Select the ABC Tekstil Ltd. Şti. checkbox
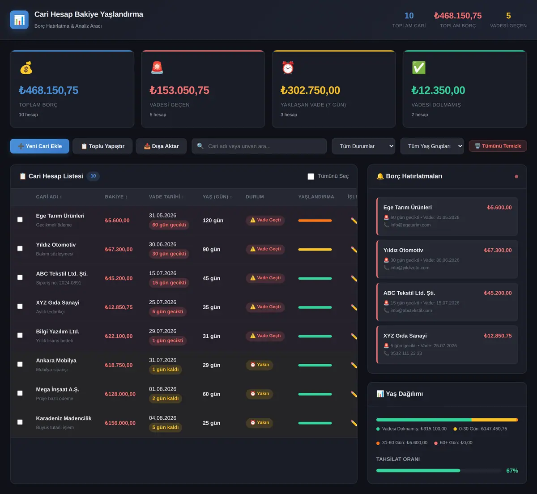537x494 pixels. (20, 277)
